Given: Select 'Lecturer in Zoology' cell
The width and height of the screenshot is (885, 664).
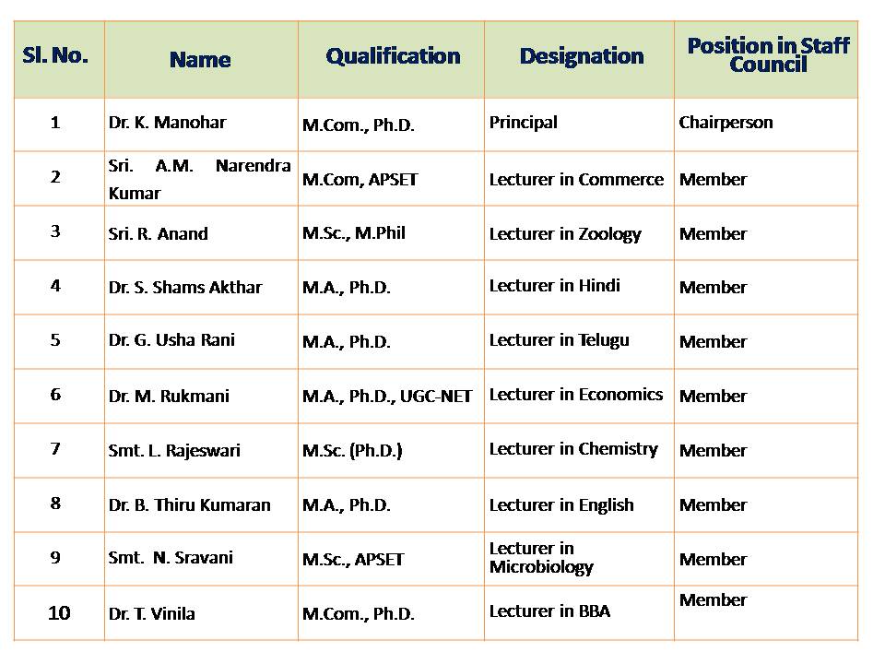Looking at the screenshot, I should (x=565, y=233).
